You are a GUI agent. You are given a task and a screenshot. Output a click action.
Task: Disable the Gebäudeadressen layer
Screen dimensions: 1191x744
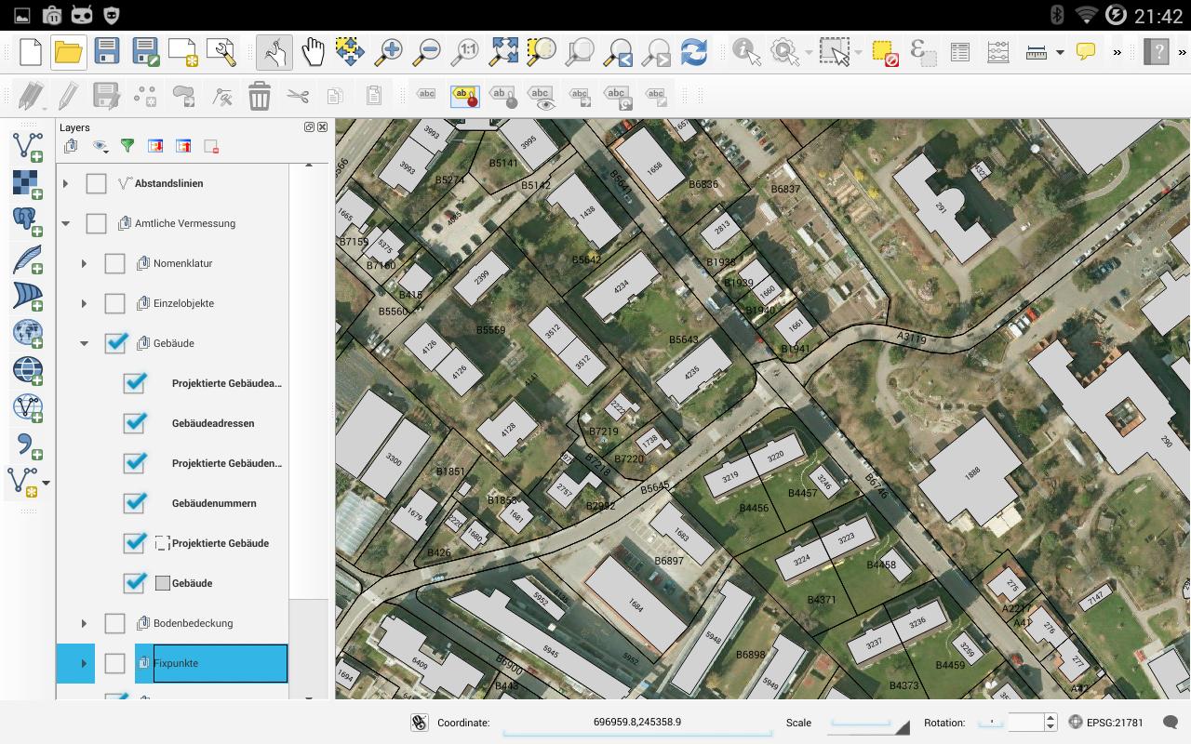click(135, 422)
